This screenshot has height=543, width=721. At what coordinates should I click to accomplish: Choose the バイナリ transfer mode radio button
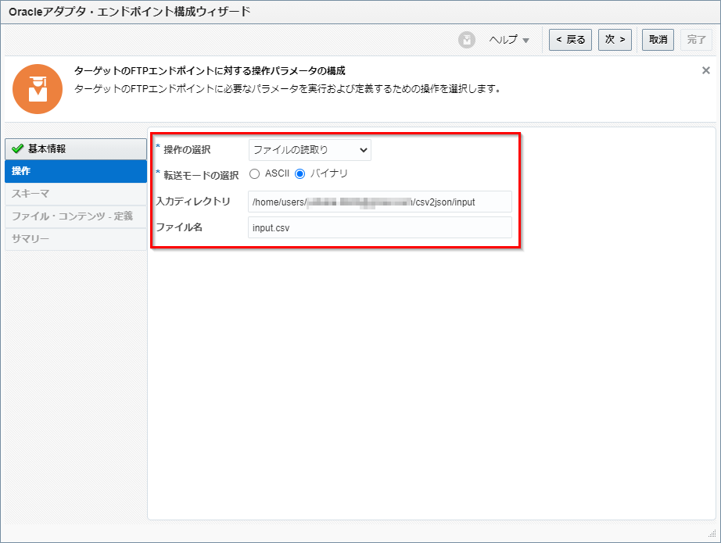[x=300, y=173]
